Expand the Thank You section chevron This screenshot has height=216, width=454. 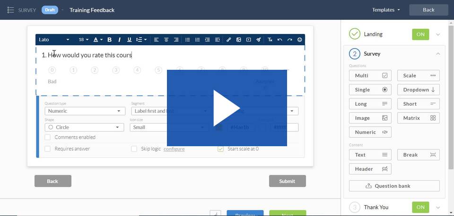click(x=438, y=208)
